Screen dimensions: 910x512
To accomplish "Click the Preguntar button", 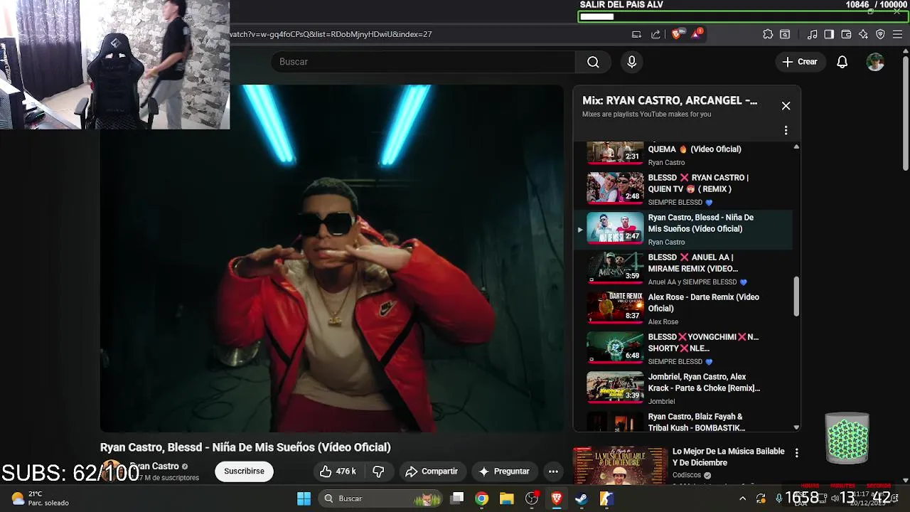I will [504, 471].
